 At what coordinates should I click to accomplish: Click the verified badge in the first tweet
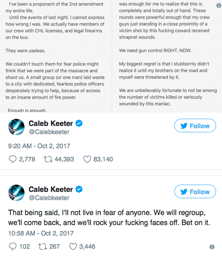(79, 123)
